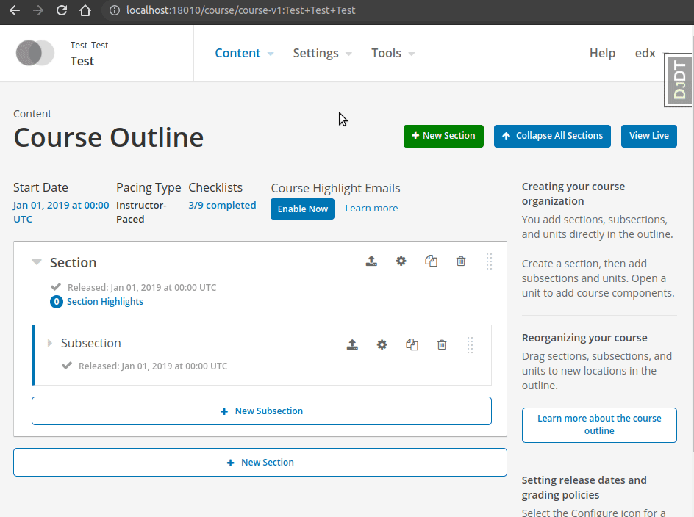Open the Tools dropdown menu
Viewport: 694px width, 517px height.
(393, 53)
